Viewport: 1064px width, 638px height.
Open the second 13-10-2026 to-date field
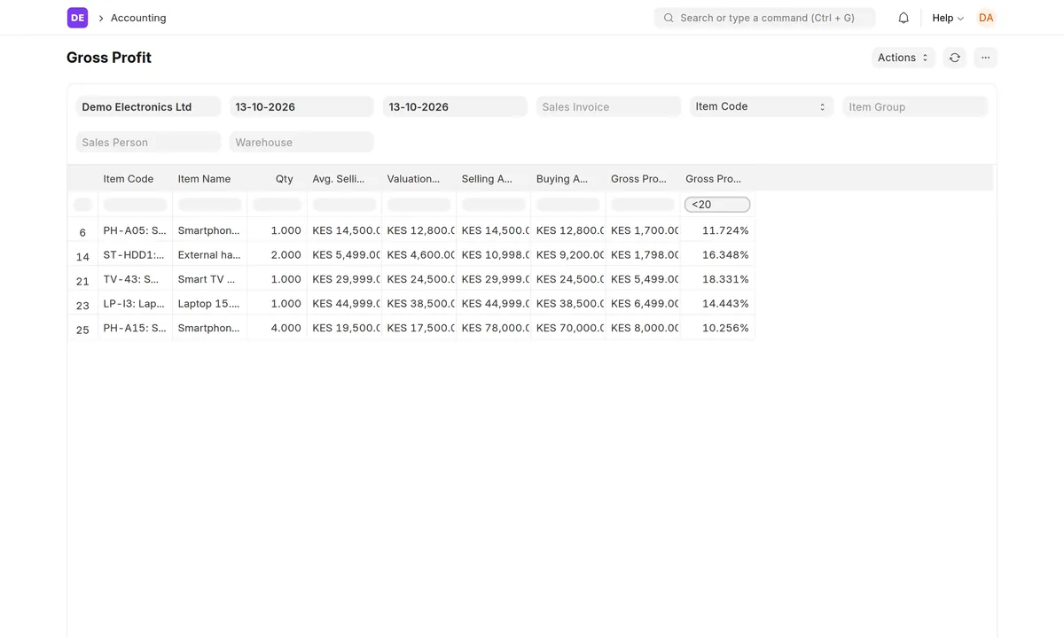click(x=455, y=106)
